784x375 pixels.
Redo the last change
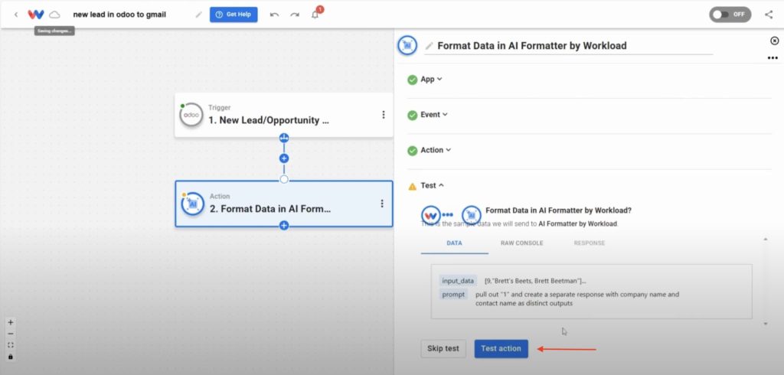[295, 15]
